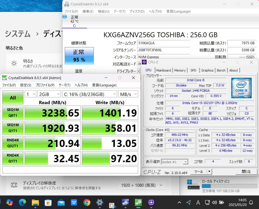This screenshot has height=209, width=259.
Task: Open the notification bell icon
Action: [251, 202]
